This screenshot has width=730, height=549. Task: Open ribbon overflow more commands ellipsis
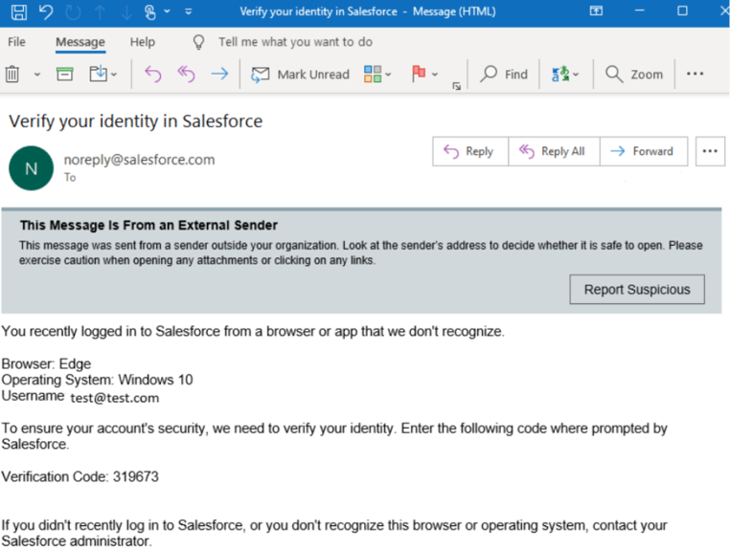coord(696,74)
